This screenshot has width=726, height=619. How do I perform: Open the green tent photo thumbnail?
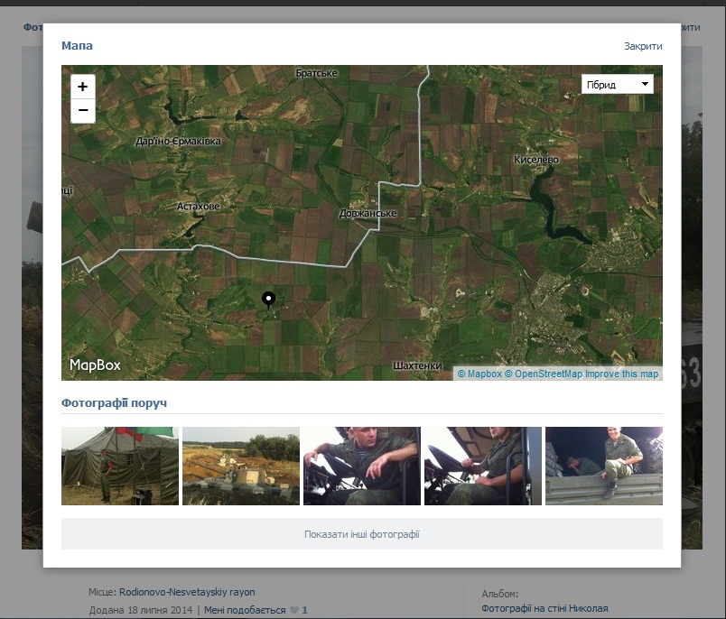(120, 466)
